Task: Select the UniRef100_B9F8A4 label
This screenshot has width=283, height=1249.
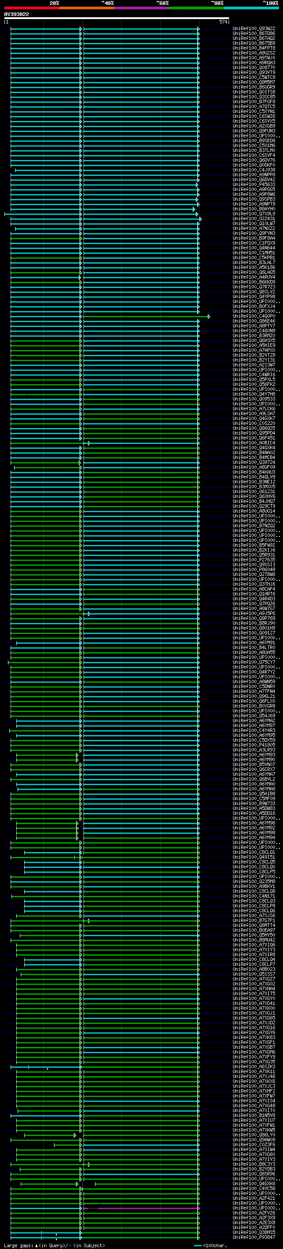Action: (254, 238)
